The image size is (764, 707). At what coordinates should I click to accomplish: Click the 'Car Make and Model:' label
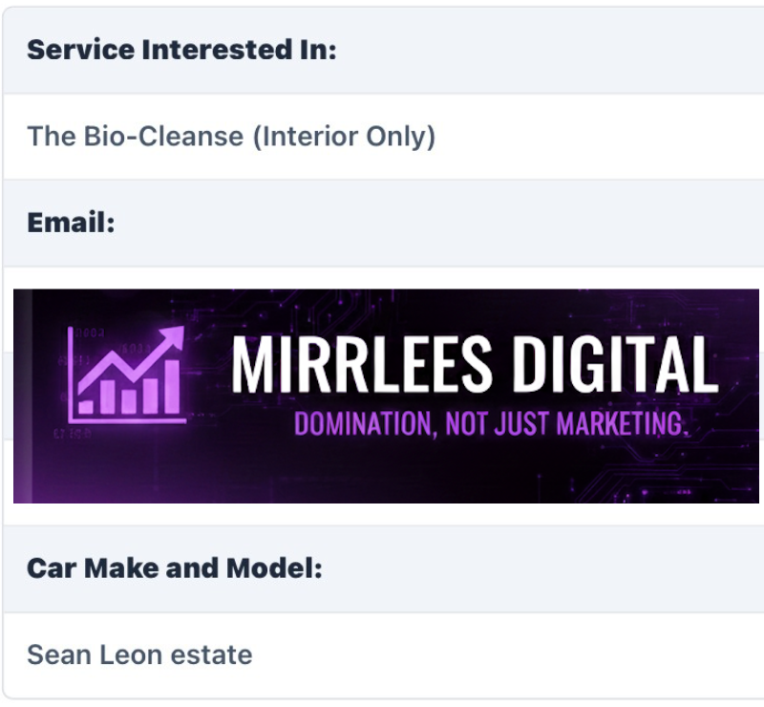click(x=175, y=568)
